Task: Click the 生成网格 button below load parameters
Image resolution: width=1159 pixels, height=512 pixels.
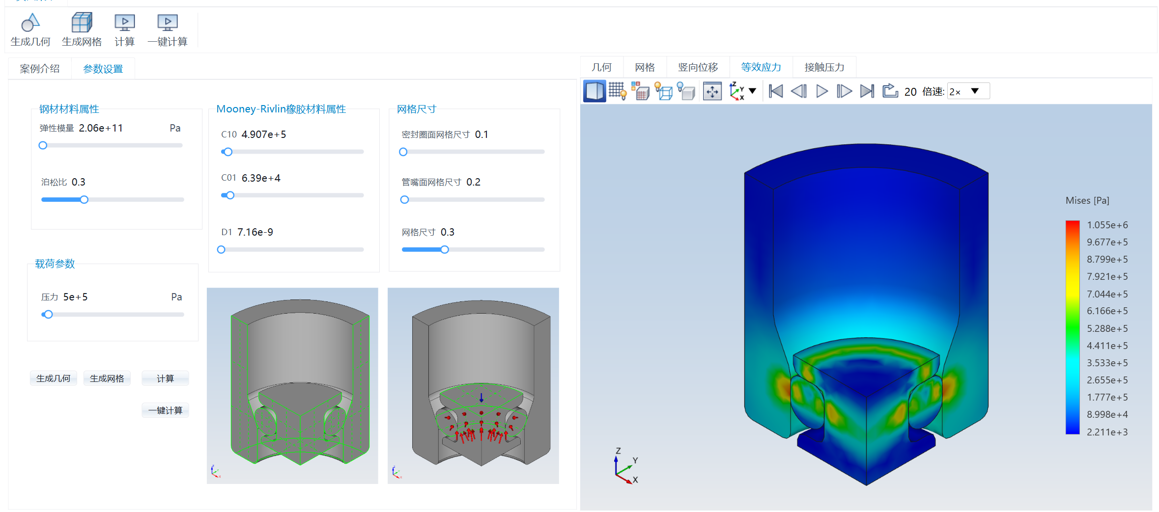Action: pos(107,378)
